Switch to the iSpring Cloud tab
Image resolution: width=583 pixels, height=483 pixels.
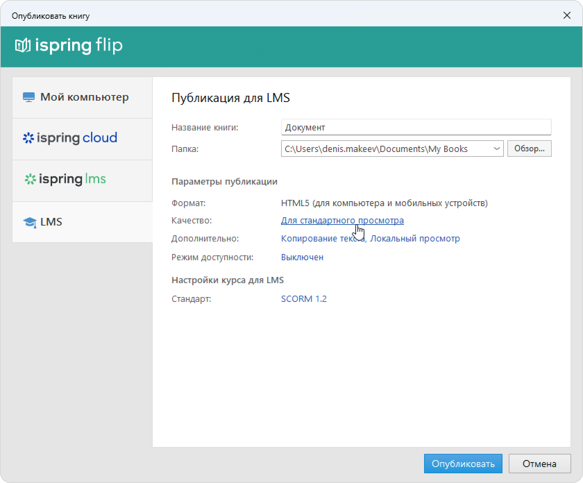(82, 139)
